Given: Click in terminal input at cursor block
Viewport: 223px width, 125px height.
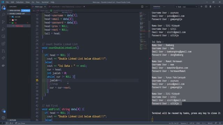Looking at the screenshot, I should click(x=152, y=120).
